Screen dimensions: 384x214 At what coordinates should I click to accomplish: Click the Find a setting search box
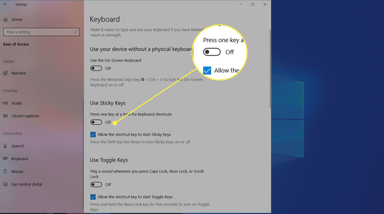tap(38, 32)
